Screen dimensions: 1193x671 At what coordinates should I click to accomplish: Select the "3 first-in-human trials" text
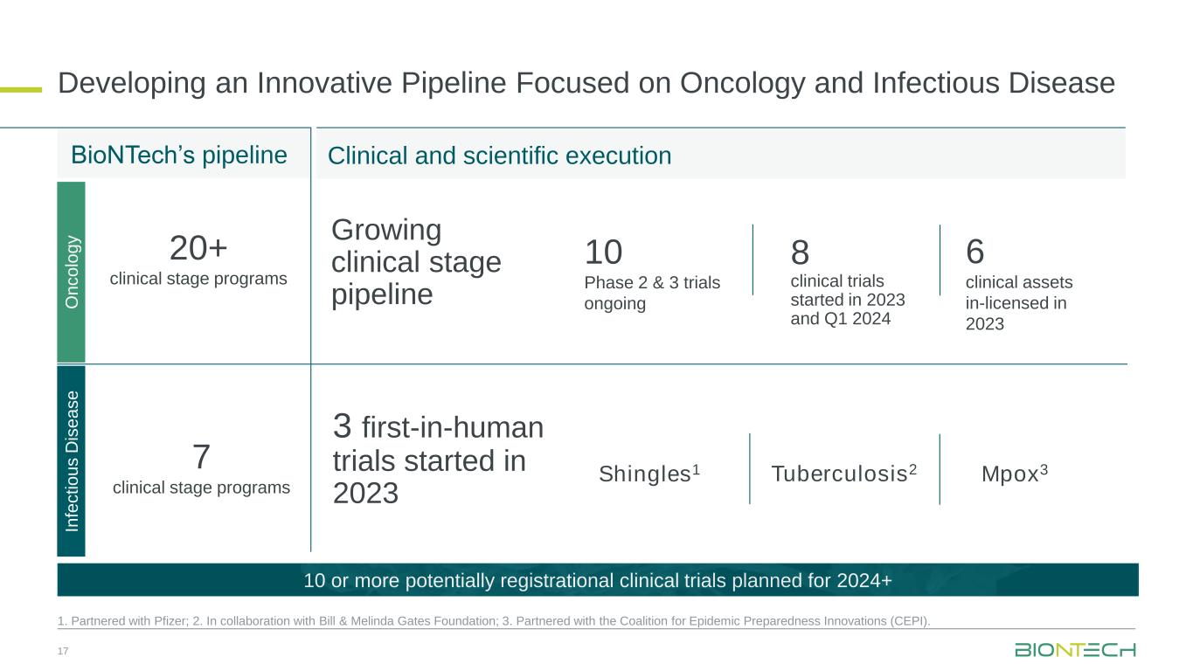(438, 460)
